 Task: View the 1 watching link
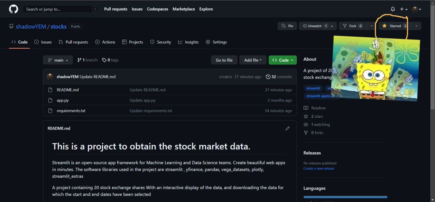[317, 124]
